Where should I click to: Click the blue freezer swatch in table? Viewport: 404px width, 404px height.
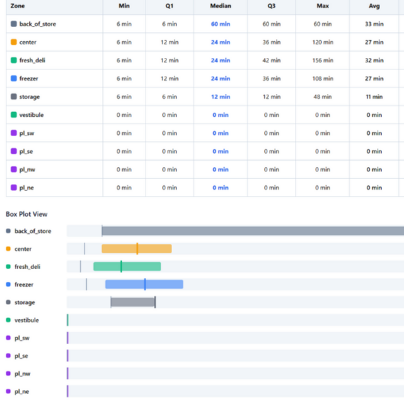point(14,78)
